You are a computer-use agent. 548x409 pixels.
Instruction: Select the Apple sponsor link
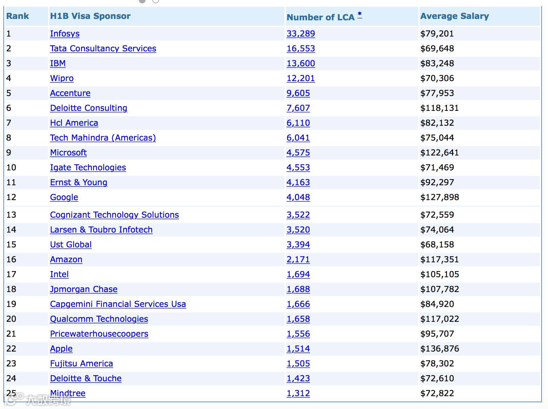[x=61, y=349]
